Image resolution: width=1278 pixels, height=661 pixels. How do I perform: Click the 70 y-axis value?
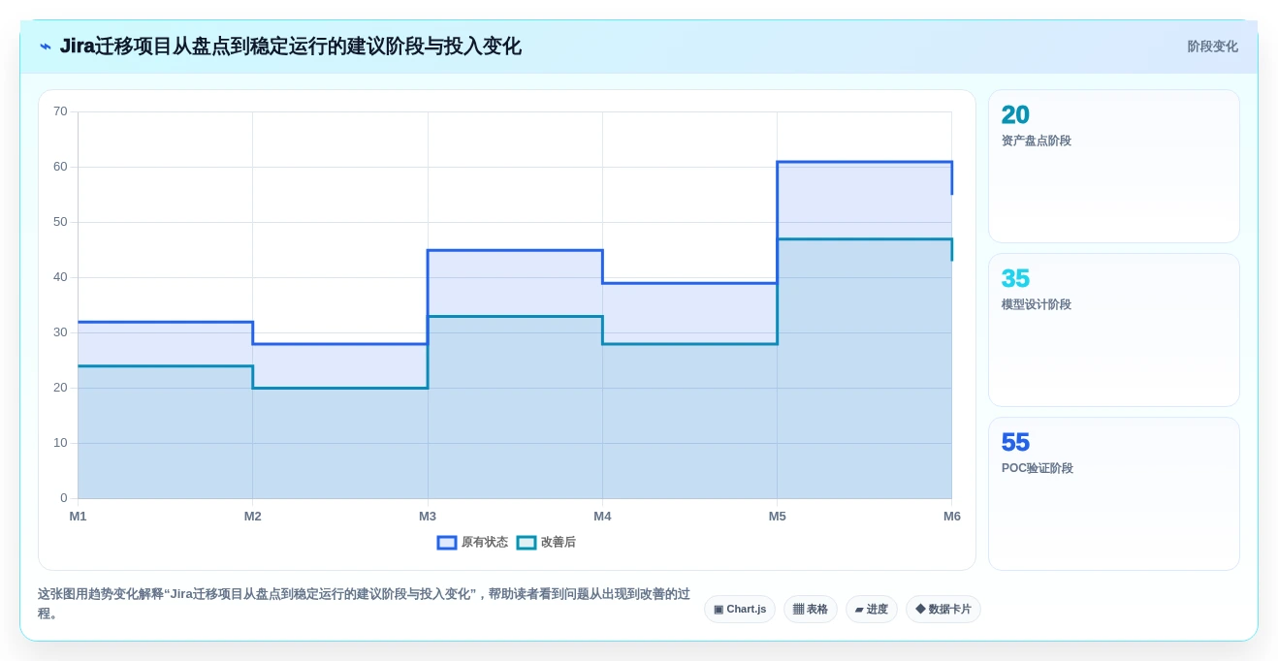tap(60, 111)
